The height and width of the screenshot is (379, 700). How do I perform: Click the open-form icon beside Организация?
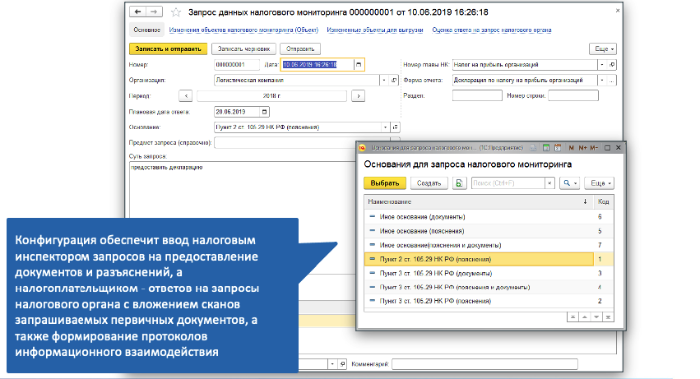(395, 81)
